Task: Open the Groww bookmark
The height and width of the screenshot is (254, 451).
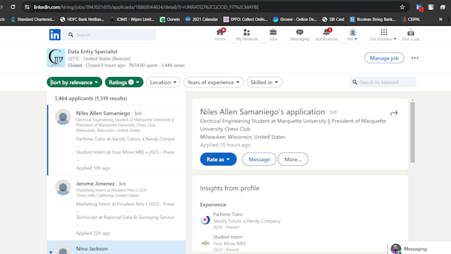Action: (x=295, y=19)
